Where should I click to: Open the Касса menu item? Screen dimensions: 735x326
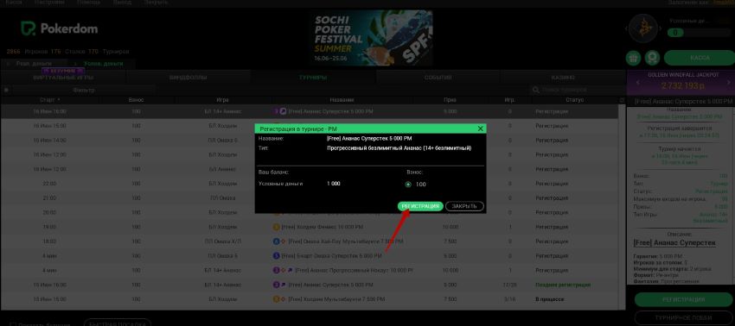point(13,3)
